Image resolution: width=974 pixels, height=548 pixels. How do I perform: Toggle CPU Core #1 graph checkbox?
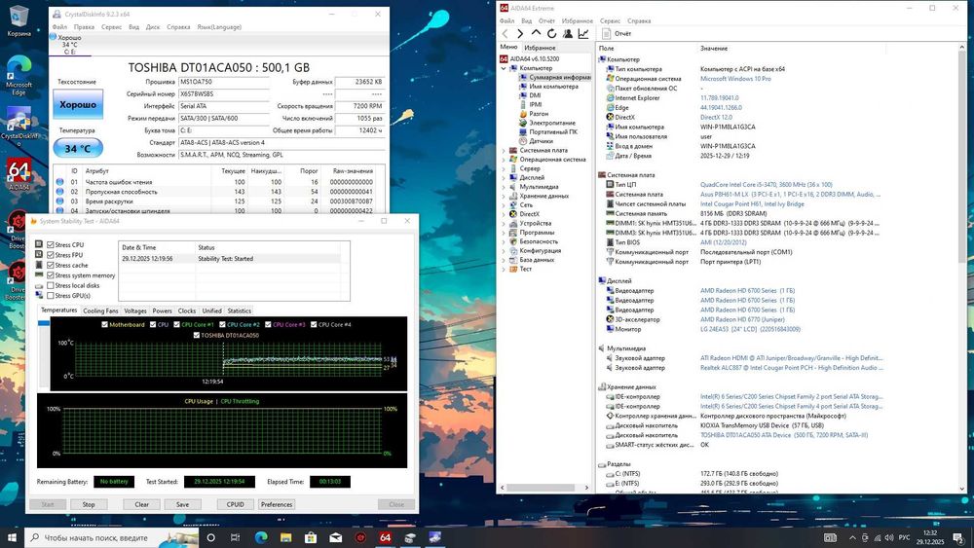(176, 324)
